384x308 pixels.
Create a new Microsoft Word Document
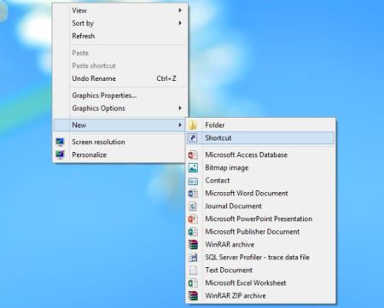(x=260, y=194)
